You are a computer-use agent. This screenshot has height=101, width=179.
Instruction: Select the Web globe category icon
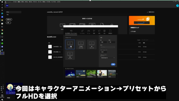coord(104,31)
